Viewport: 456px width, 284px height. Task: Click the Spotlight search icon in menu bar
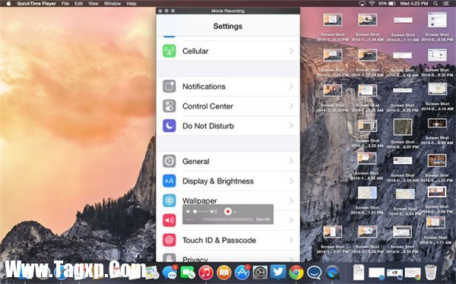[435, 4]
